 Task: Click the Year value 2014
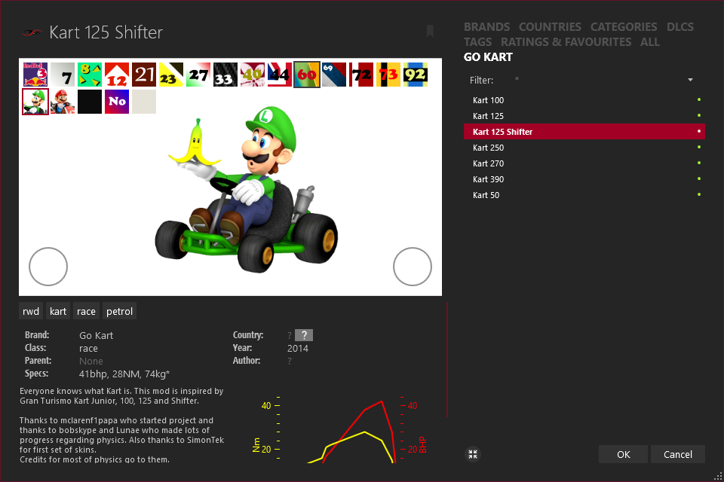(x=297, y=348)
